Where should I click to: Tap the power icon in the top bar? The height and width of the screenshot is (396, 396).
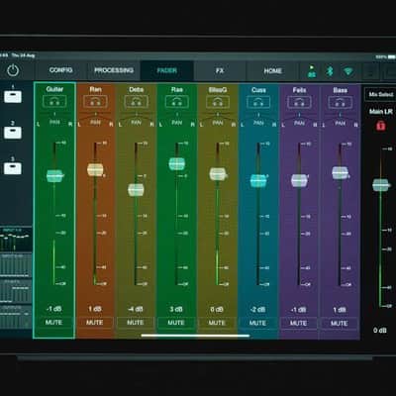[13, 70]
